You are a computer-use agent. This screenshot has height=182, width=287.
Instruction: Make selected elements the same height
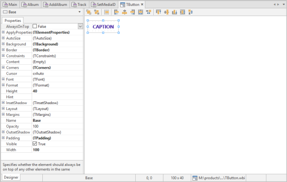(x=183, y=12)
